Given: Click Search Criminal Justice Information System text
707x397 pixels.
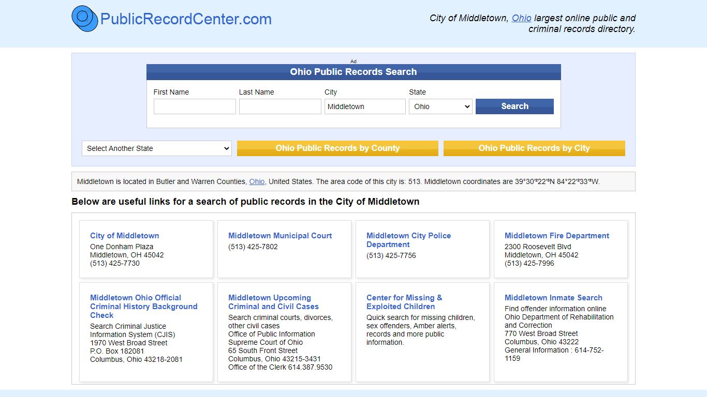Looking at the screenshot, I should click(x=133, y=330).
